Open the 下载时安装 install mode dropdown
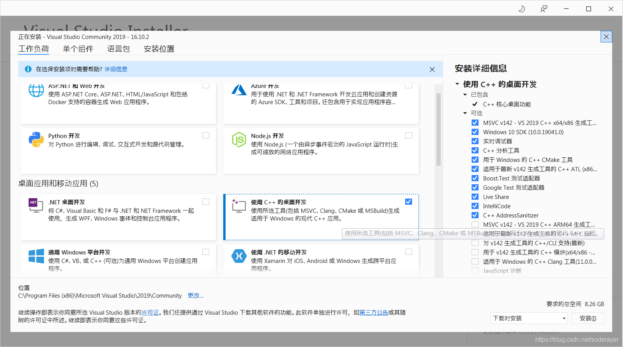623x347 pixels. pyautogui.click(x=529, y=318)
